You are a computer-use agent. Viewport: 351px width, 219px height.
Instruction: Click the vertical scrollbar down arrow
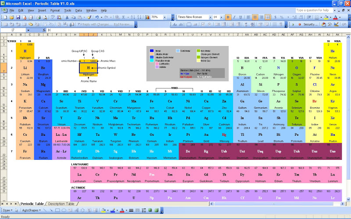pos(348,199)
